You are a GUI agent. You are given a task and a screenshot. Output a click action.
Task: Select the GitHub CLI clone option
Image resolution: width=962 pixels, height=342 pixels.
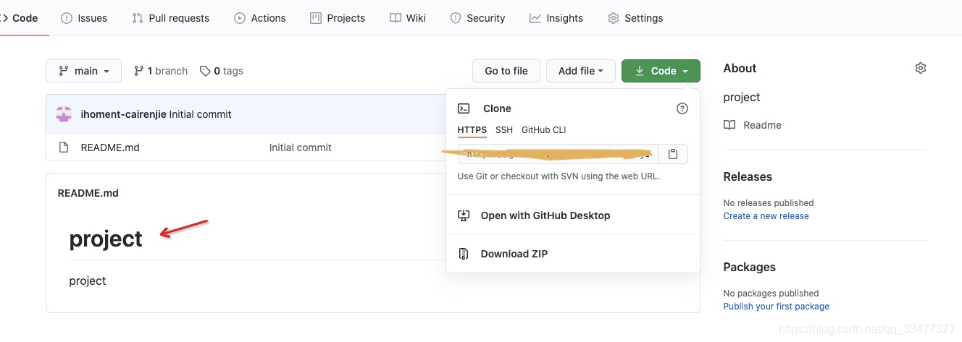[x=544, y=130]
